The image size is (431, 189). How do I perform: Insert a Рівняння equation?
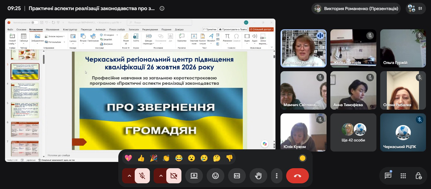pyautogui.click(x=227, y=38)
